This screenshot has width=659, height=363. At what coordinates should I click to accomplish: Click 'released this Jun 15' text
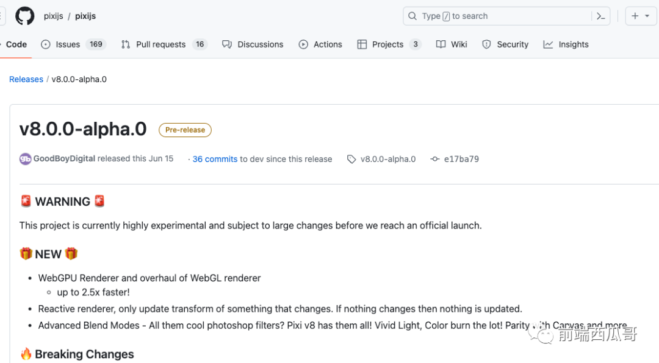click(135, 158)
